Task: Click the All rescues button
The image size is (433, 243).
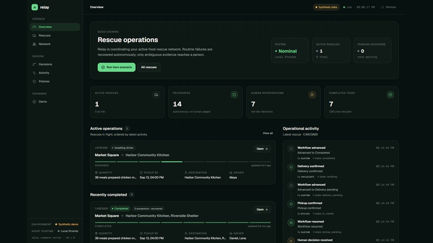Action: coord(149,67)
